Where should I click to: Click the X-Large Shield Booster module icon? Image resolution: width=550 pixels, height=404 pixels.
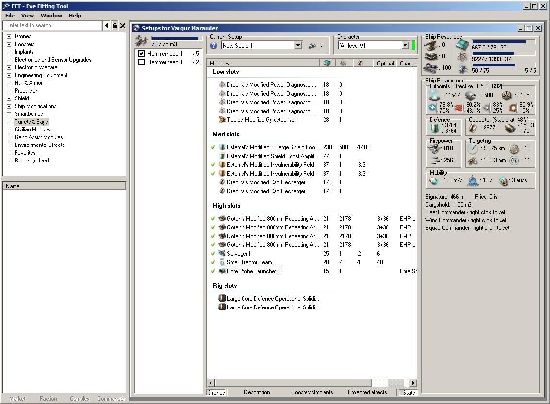point(222,147)
